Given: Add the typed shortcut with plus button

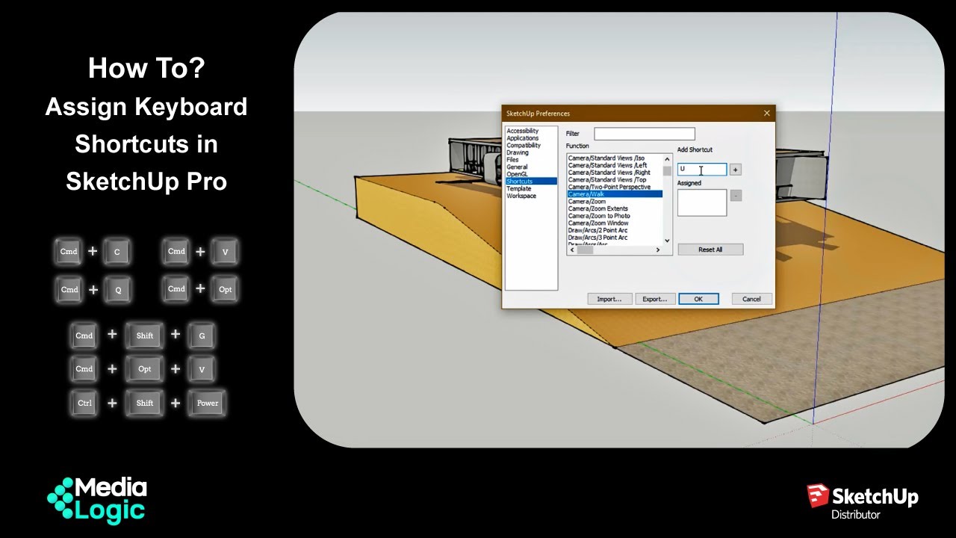Looking at the screenshot, I should [x=735, y=170].
